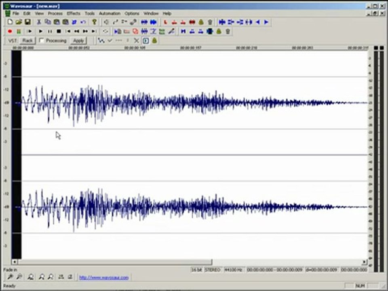Click the red marker 'L' icon

(x=166, y=22)
